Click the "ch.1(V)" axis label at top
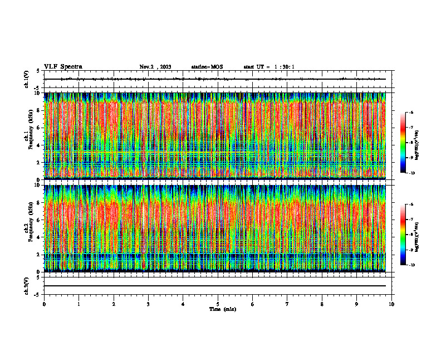 27,79
